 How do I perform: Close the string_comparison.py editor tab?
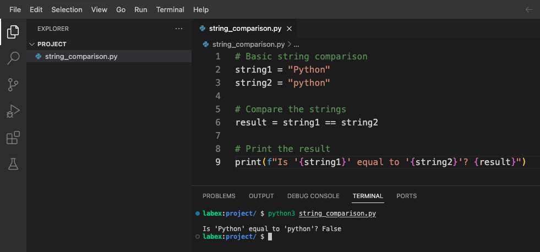point(289,29)
